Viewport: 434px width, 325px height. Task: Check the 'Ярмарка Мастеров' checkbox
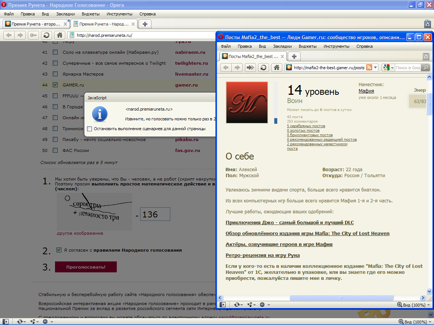55,74
